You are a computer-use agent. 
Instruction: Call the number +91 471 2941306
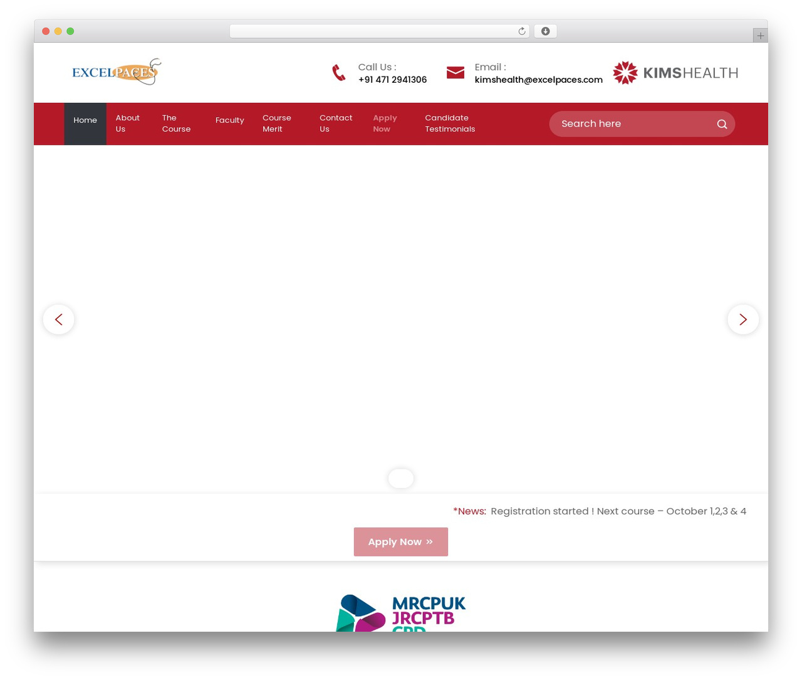(392, 80)
